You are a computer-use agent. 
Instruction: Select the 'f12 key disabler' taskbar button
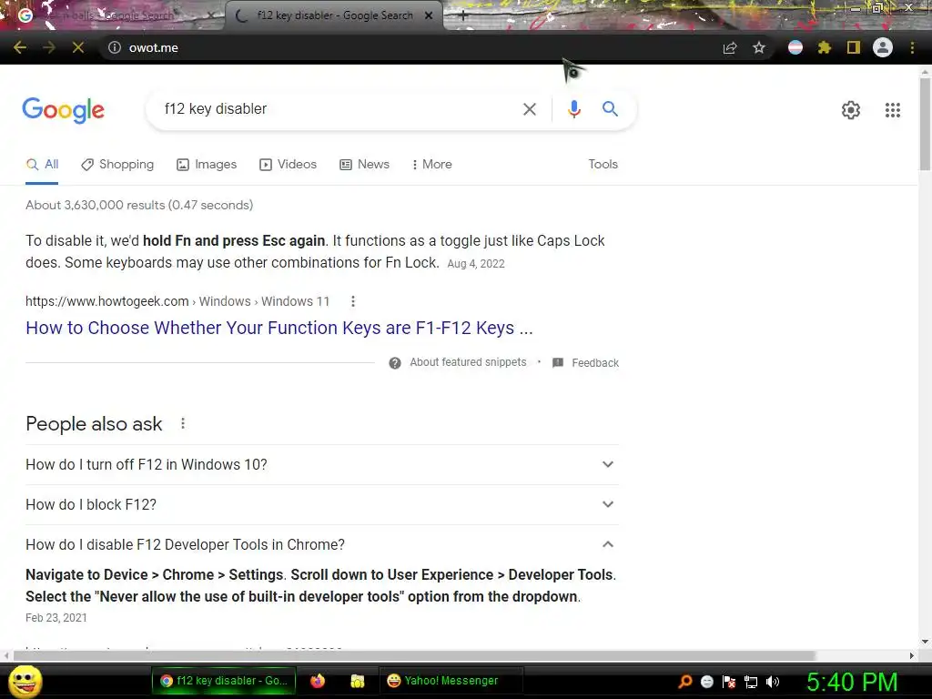[224, 681]
